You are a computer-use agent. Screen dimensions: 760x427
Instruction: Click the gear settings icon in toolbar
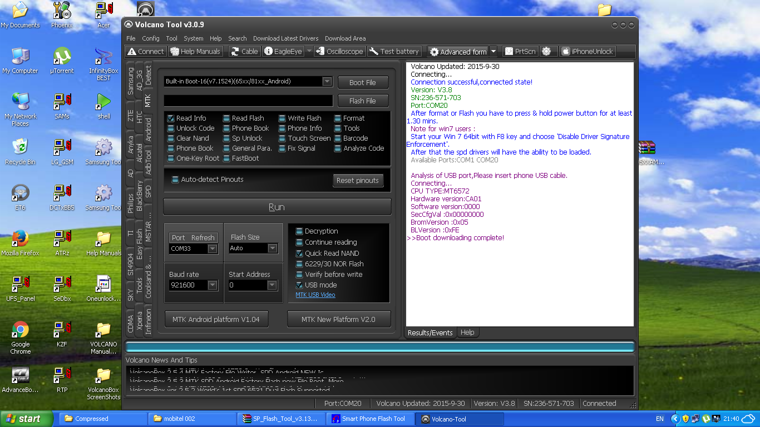(x=546, y=51)
